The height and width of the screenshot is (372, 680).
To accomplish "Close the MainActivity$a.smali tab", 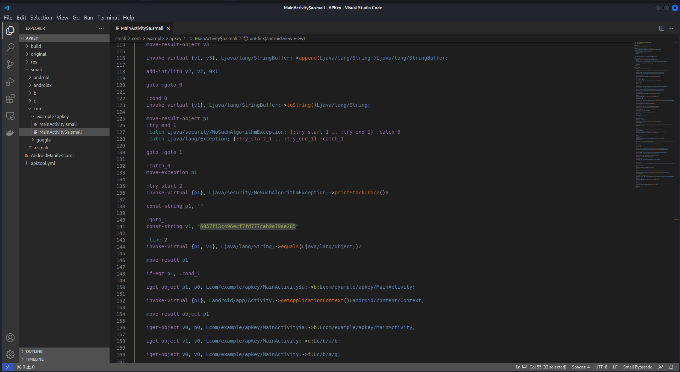I will (x=168, y=28).
